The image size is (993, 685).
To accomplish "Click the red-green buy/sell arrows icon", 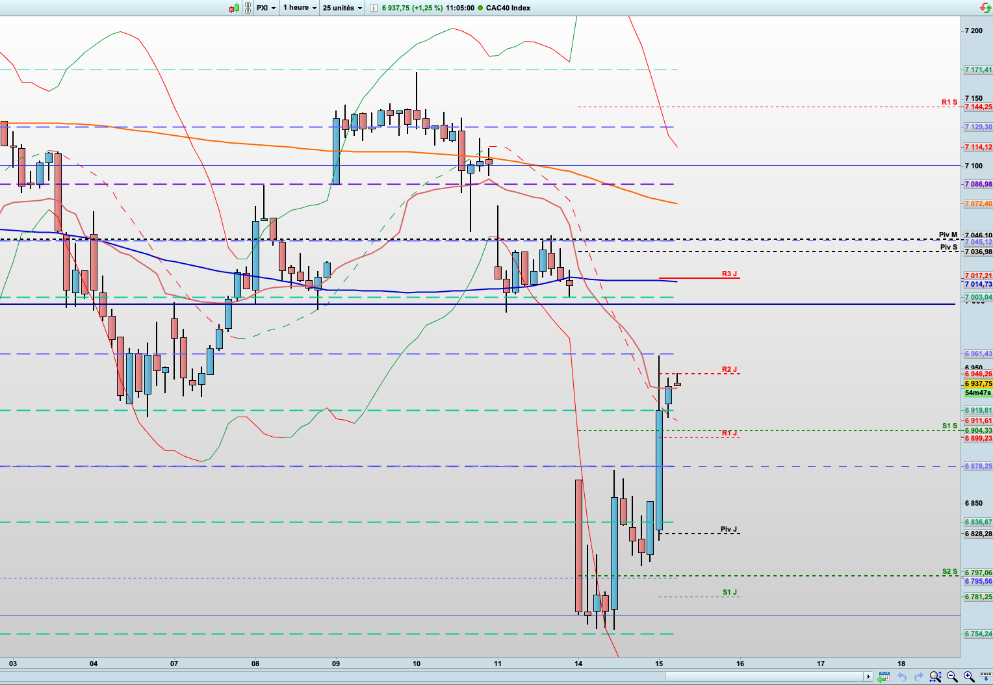I will [x=985, y=8].
